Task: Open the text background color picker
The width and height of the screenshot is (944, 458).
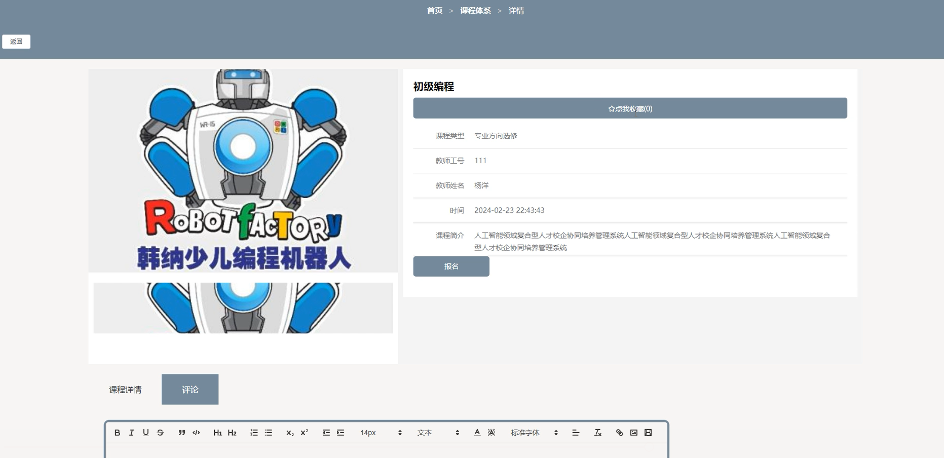Action: [x=492, y=433]
